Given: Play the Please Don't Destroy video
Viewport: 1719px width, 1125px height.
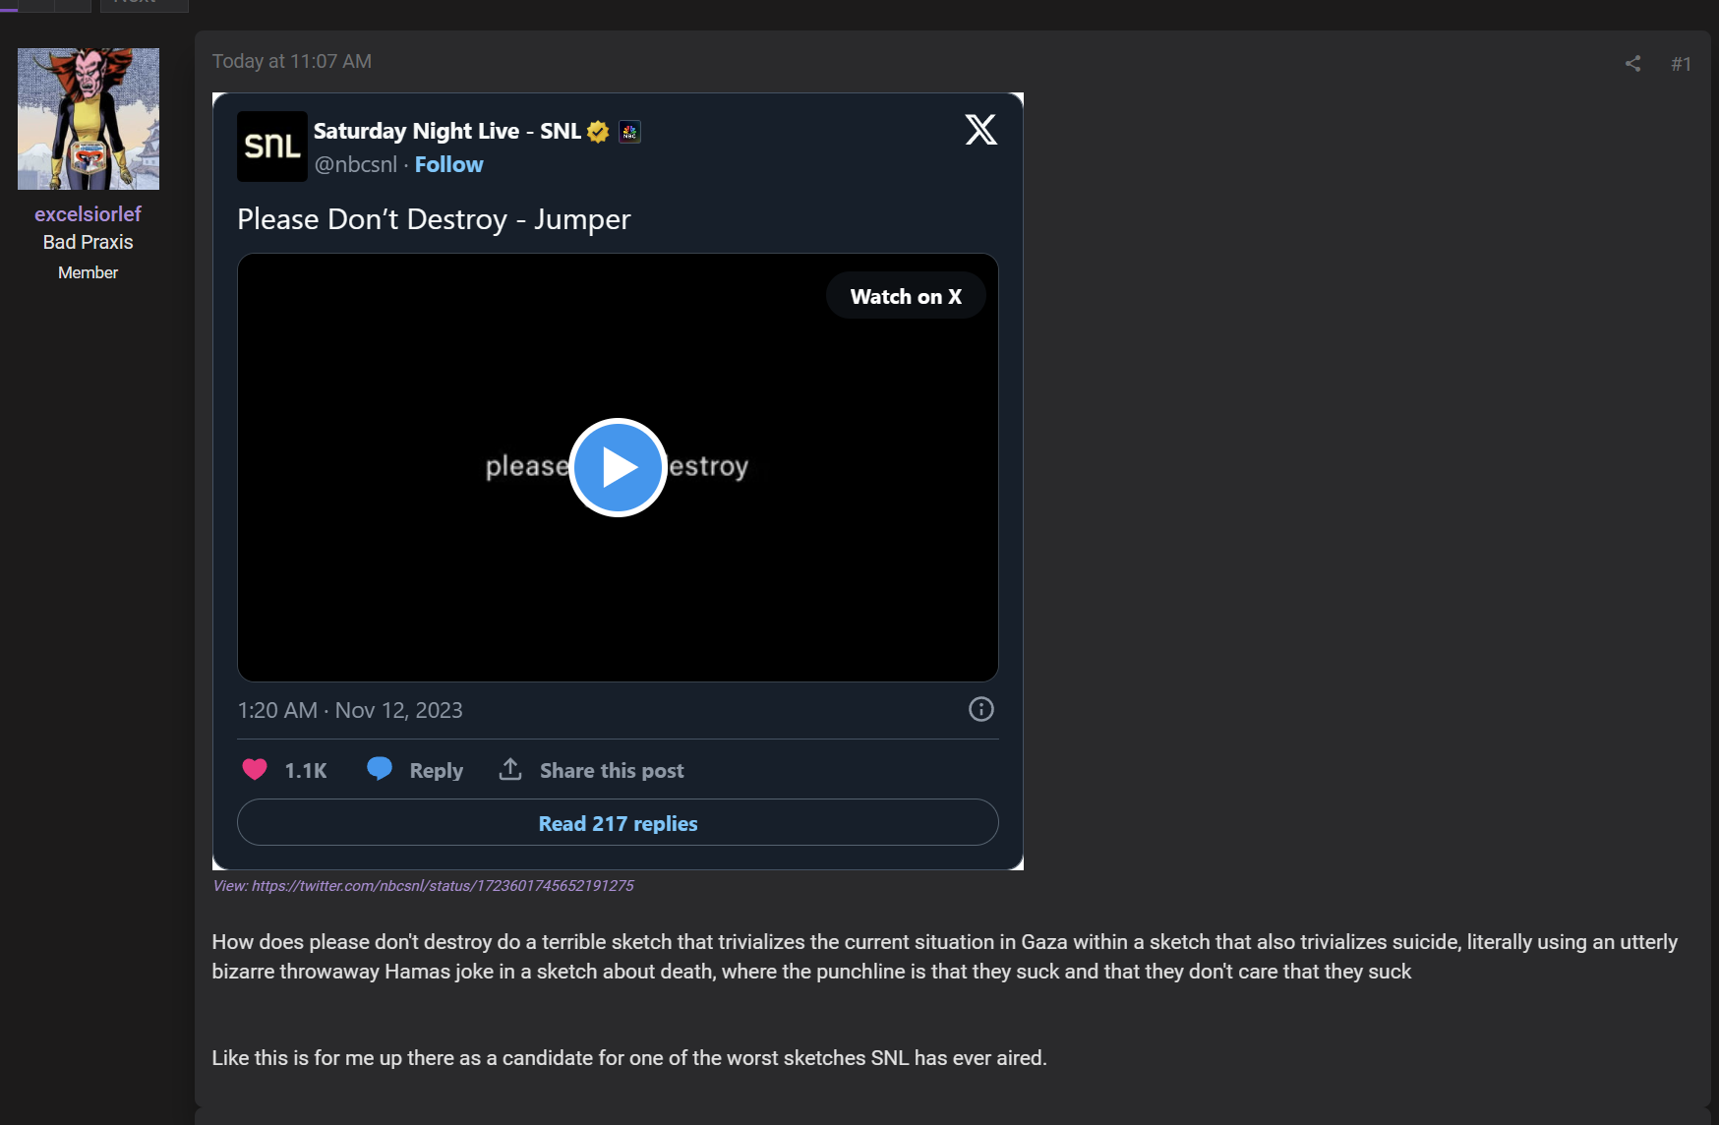Looking at the screenshot, I should coord(618,467).
